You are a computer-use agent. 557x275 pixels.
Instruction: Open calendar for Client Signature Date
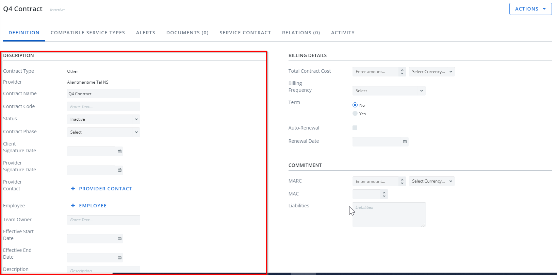[x=120, y=151]
